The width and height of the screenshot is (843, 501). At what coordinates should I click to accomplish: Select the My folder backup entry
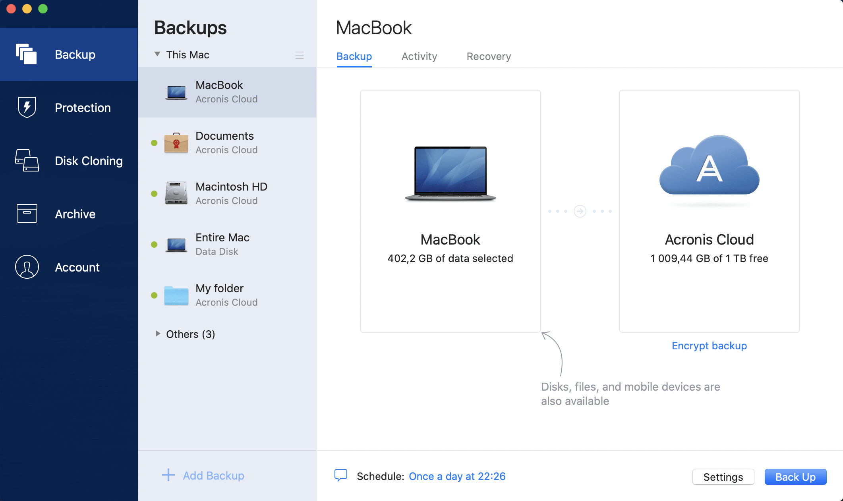click(x=219, y=295)
